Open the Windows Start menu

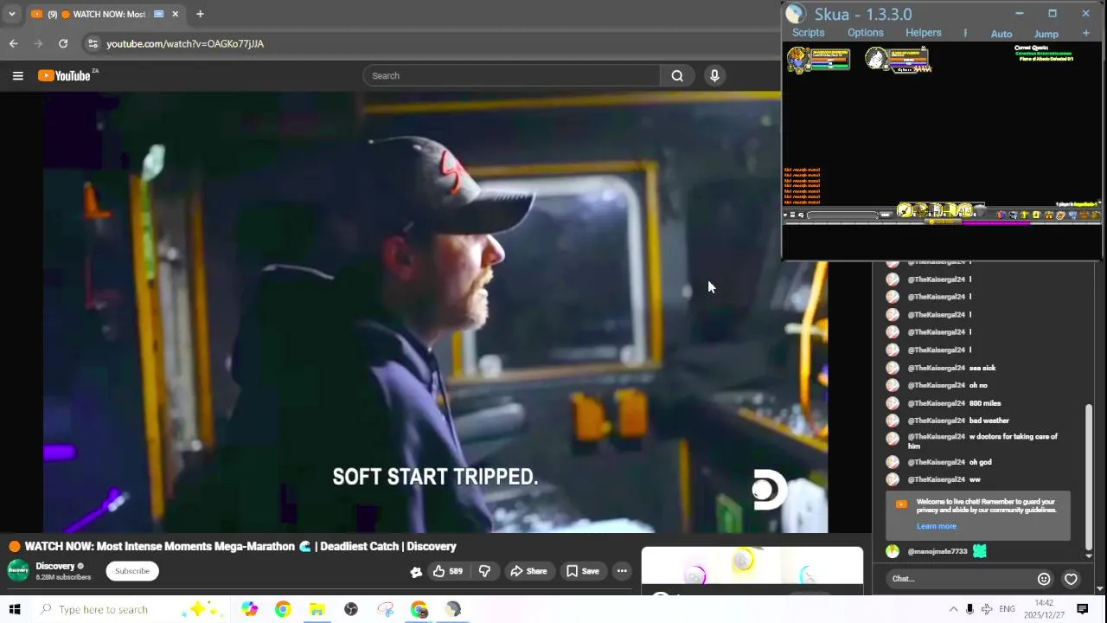pyautogui.click(x=14, y=609)
